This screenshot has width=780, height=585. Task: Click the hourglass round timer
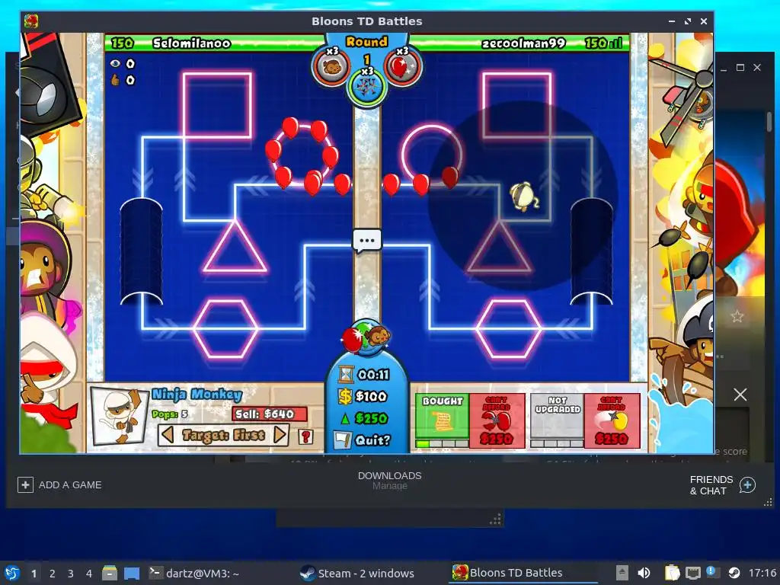(346, 374)
